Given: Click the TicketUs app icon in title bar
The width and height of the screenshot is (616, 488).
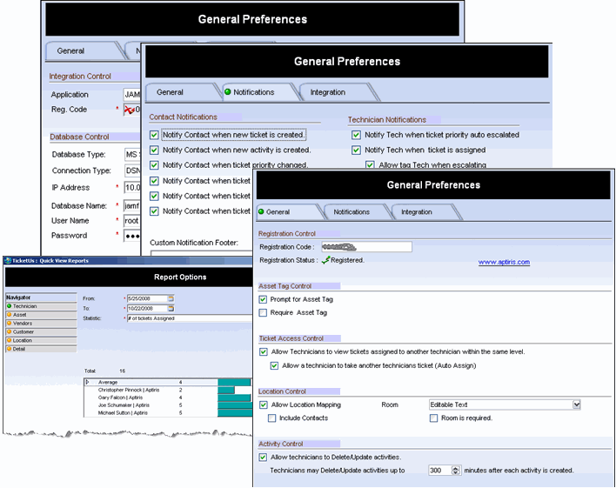Looking at the screenshot, I should pyautogui.click(x=8, y=259).
